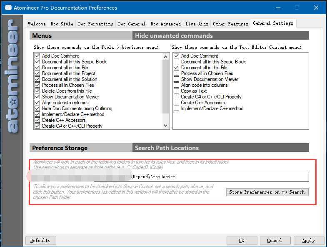Click the Cancel button

pos(275,240)
